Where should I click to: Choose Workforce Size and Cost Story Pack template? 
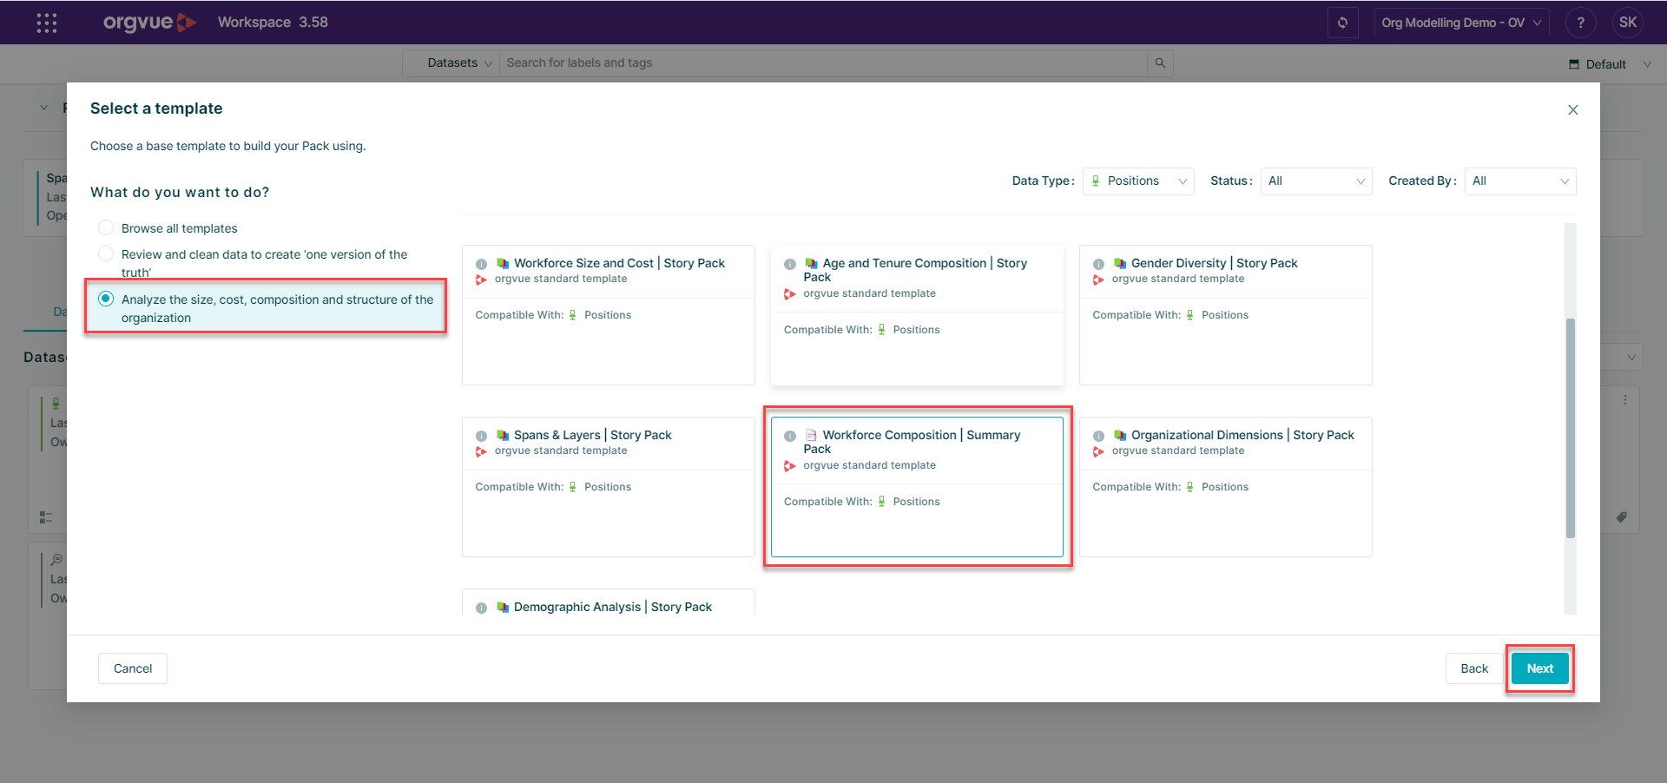[x=609, y=315]
